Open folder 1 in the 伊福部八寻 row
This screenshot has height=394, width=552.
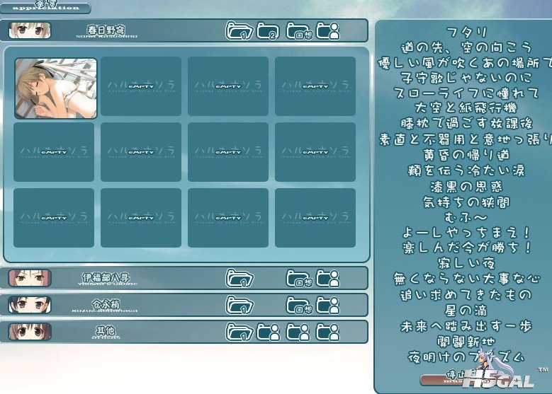(x=240, y=278)
